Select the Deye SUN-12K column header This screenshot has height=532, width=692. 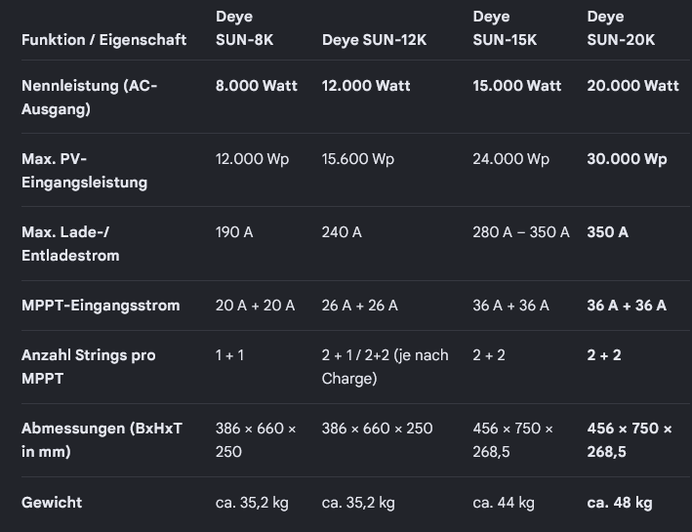374,40
